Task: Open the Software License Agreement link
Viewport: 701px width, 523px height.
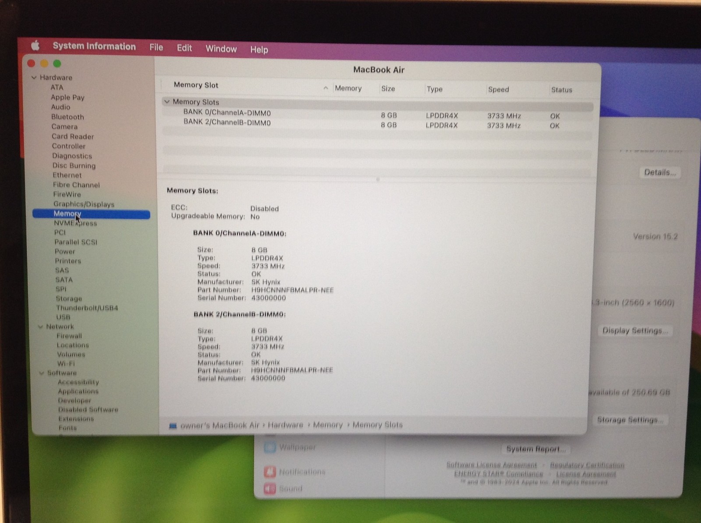Action: [492, 465]
